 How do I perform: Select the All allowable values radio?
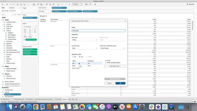[x=73, y=57]
